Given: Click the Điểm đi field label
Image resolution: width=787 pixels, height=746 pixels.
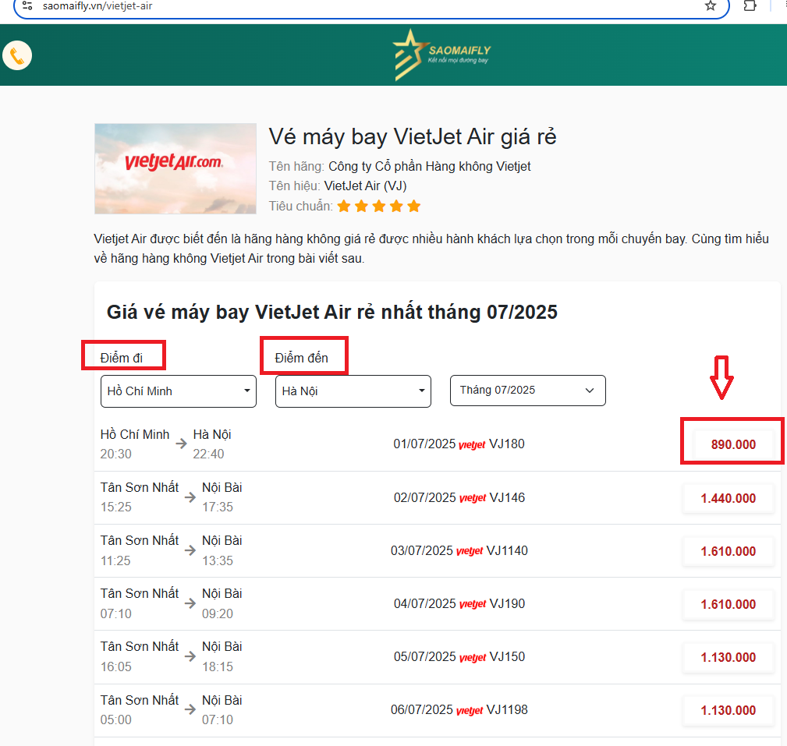Looking at the screenshot, I should [x=122, y=359].
